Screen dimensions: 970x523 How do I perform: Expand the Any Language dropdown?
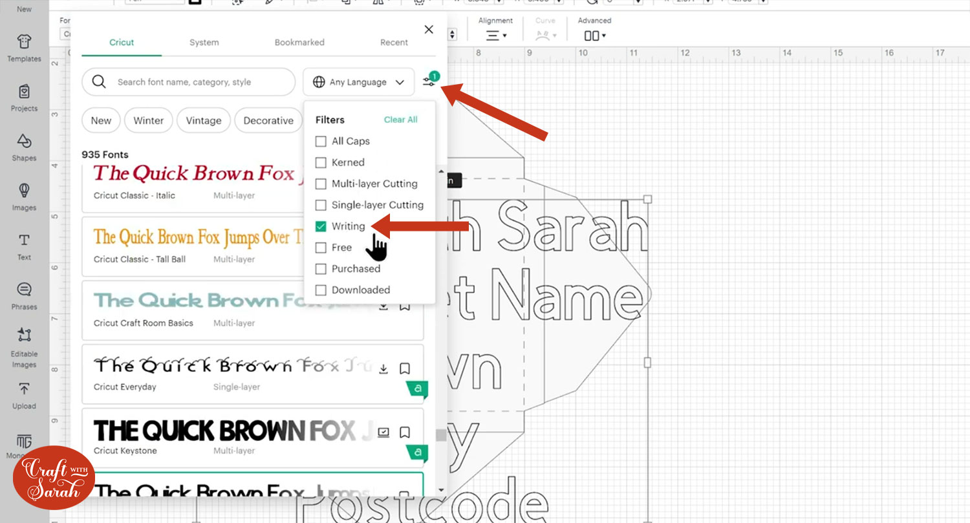pos(358,82)
